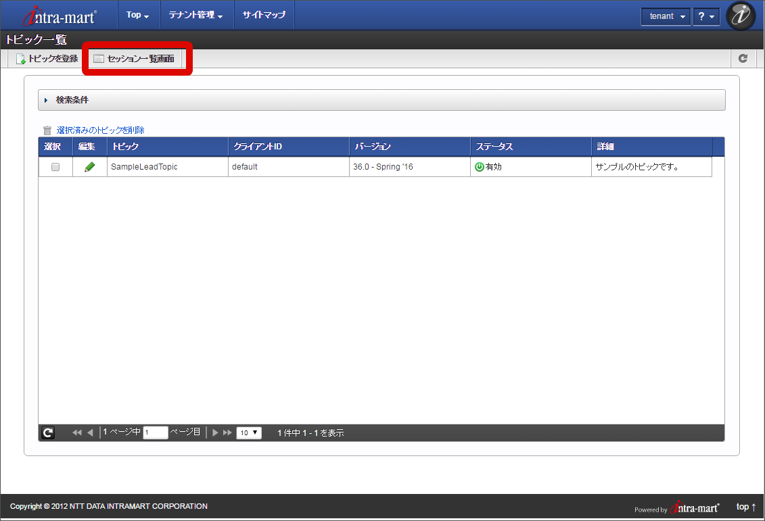Click the next page arrow in pagination
This screenshot has width=765, height=521.
point(214,432)
